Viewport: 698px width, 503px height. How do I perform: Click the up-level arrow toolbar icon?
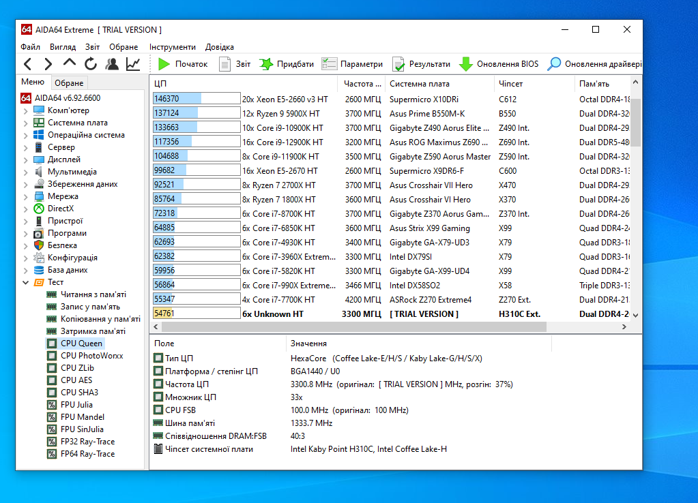click(x=70, y=63)
